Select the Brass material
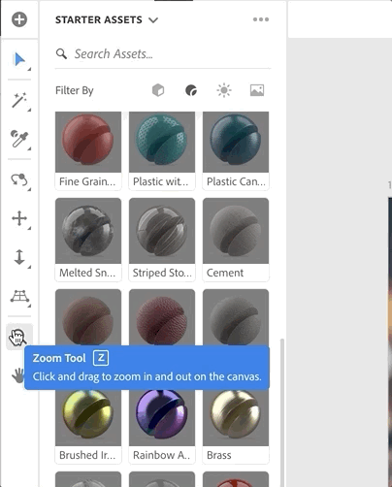The height and width of the screenshot is (487, 392). coord(236,417)
